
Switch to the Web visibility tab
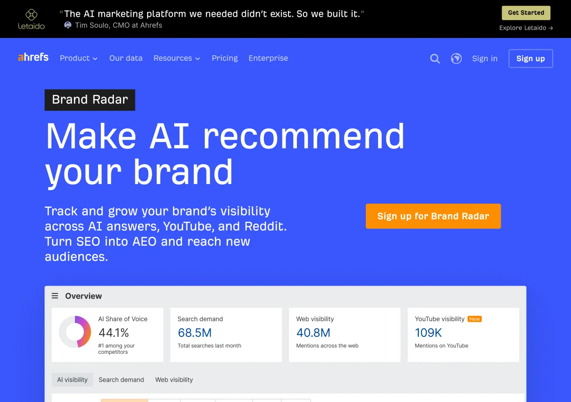click(174, 380)
